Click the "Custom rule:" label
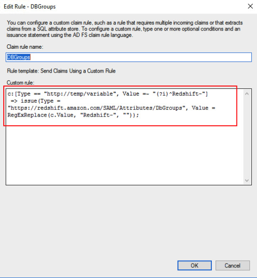Viewport: 257px width, 278px height. point(20,83)
